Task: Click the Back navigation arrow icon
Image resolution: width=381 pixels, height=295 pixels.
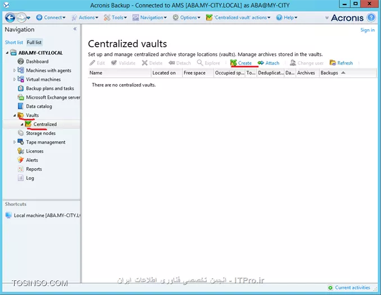Action: [10, 17]
